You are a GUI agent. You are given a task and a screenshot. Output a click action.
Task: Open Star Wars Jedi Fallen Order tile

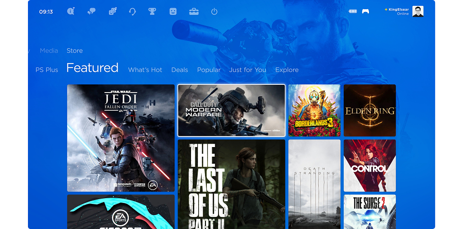pos(121,138)
